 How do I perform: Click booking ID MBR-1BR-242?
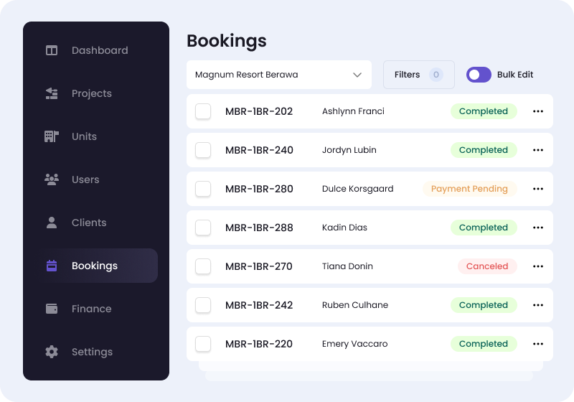pos(259,305)
